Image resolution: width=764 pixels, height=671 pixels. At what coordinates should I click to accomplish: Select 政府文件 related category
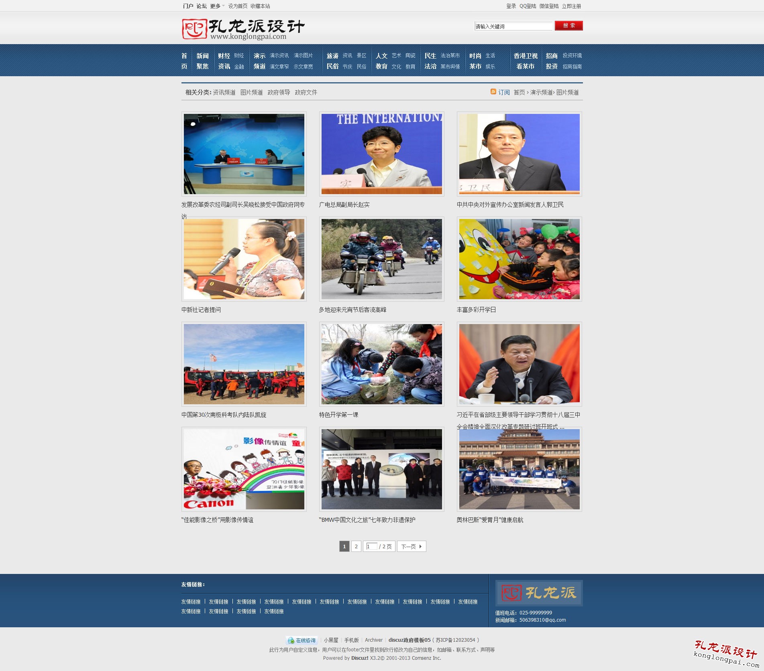pyautogui.click(x=306, y=92)
